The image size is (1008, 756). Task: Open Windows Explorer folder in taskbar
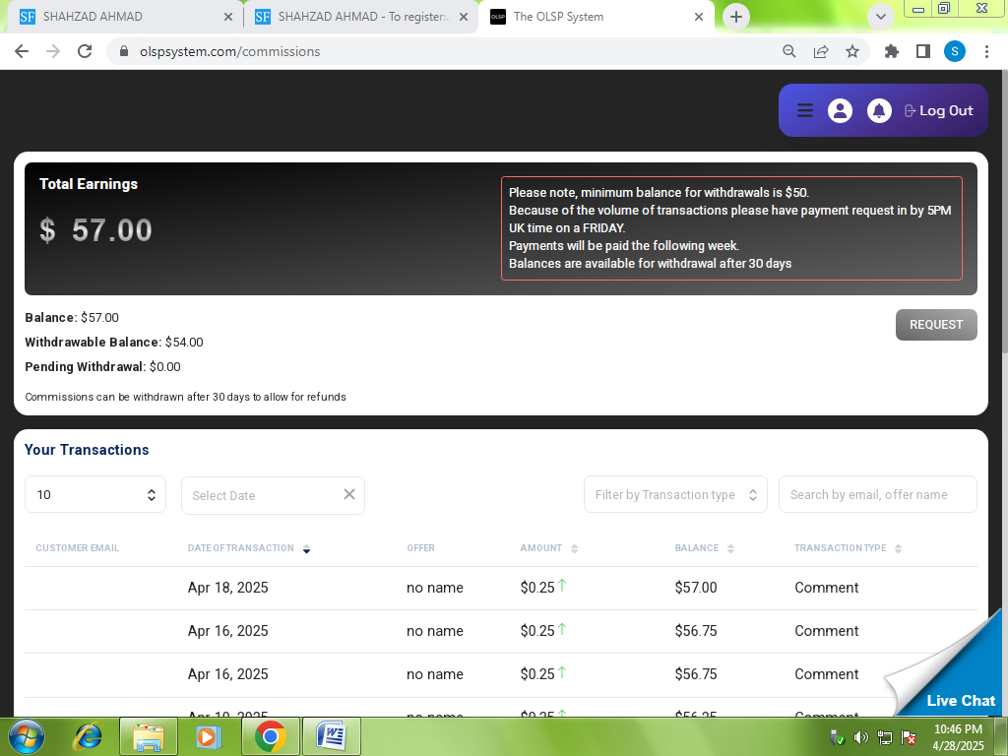click(x=149, y=736)
